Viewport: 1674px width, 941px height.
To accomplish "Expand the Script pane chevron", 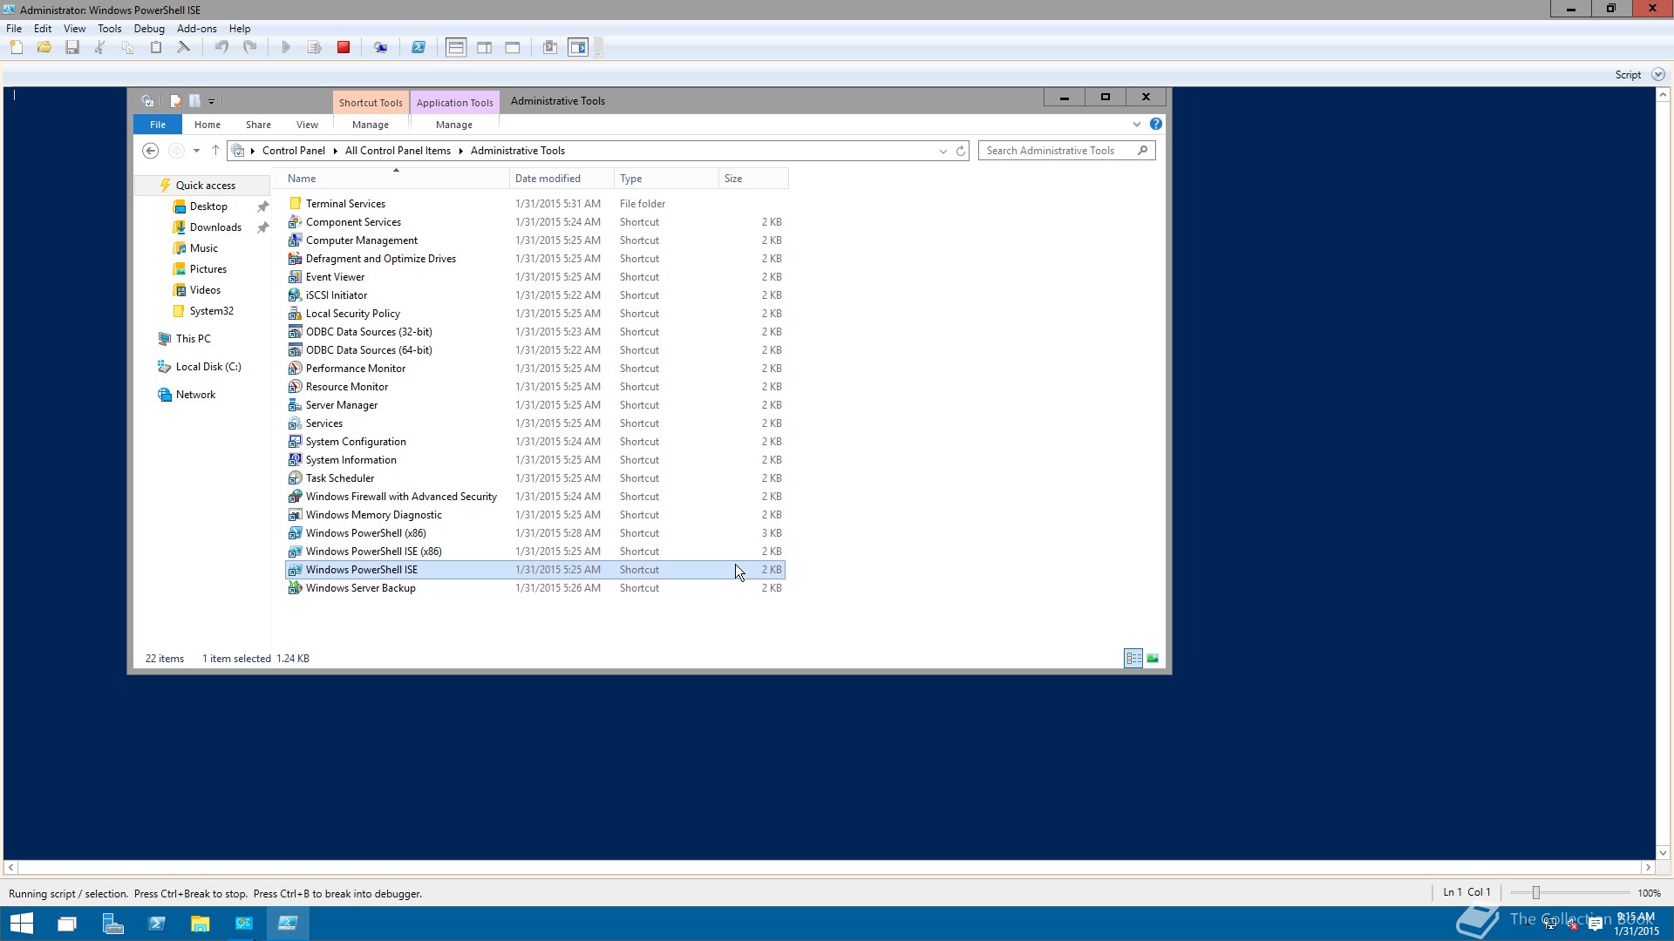I will 1658,75.
